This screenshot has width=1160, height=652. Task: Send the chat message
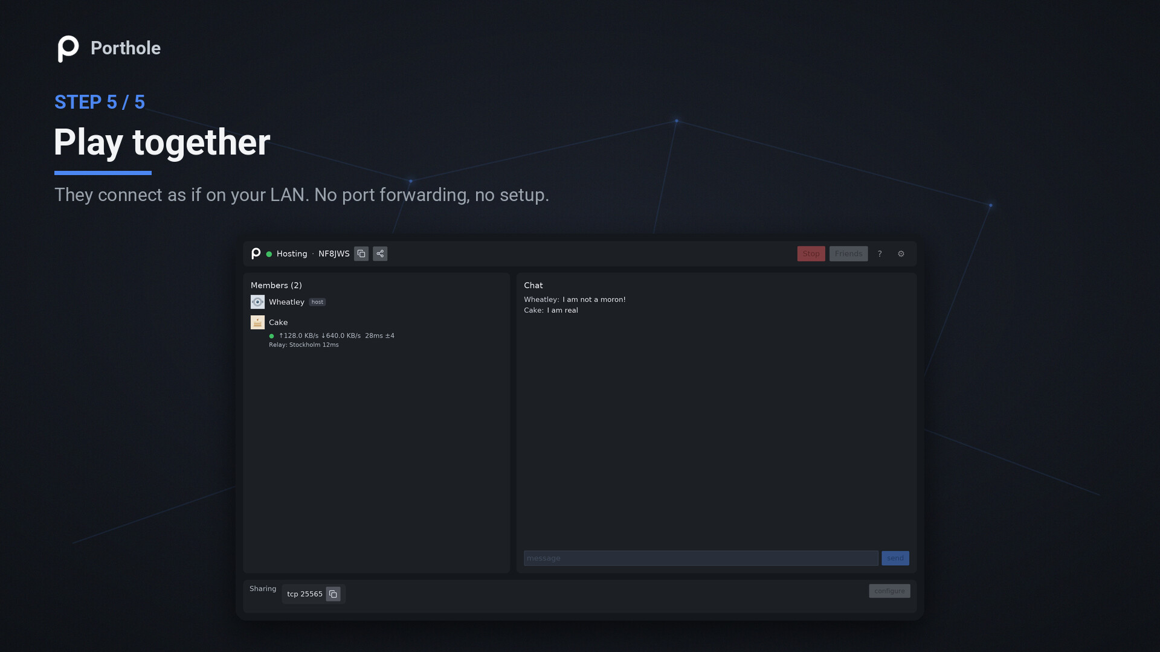click(x=895, y=558)
